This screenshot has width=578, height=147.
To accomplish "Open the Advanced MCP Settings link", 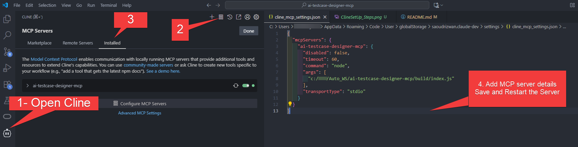I will pos(139,113).
